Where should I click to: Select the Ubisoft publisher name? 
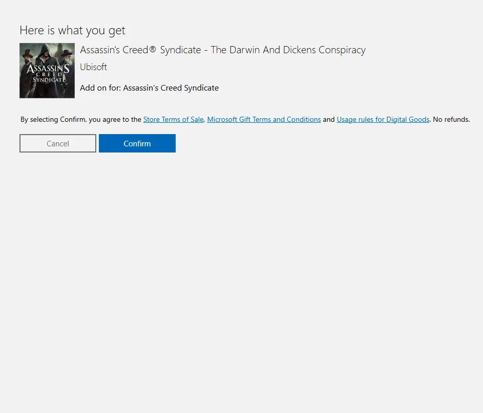click(x=93, y=67)
